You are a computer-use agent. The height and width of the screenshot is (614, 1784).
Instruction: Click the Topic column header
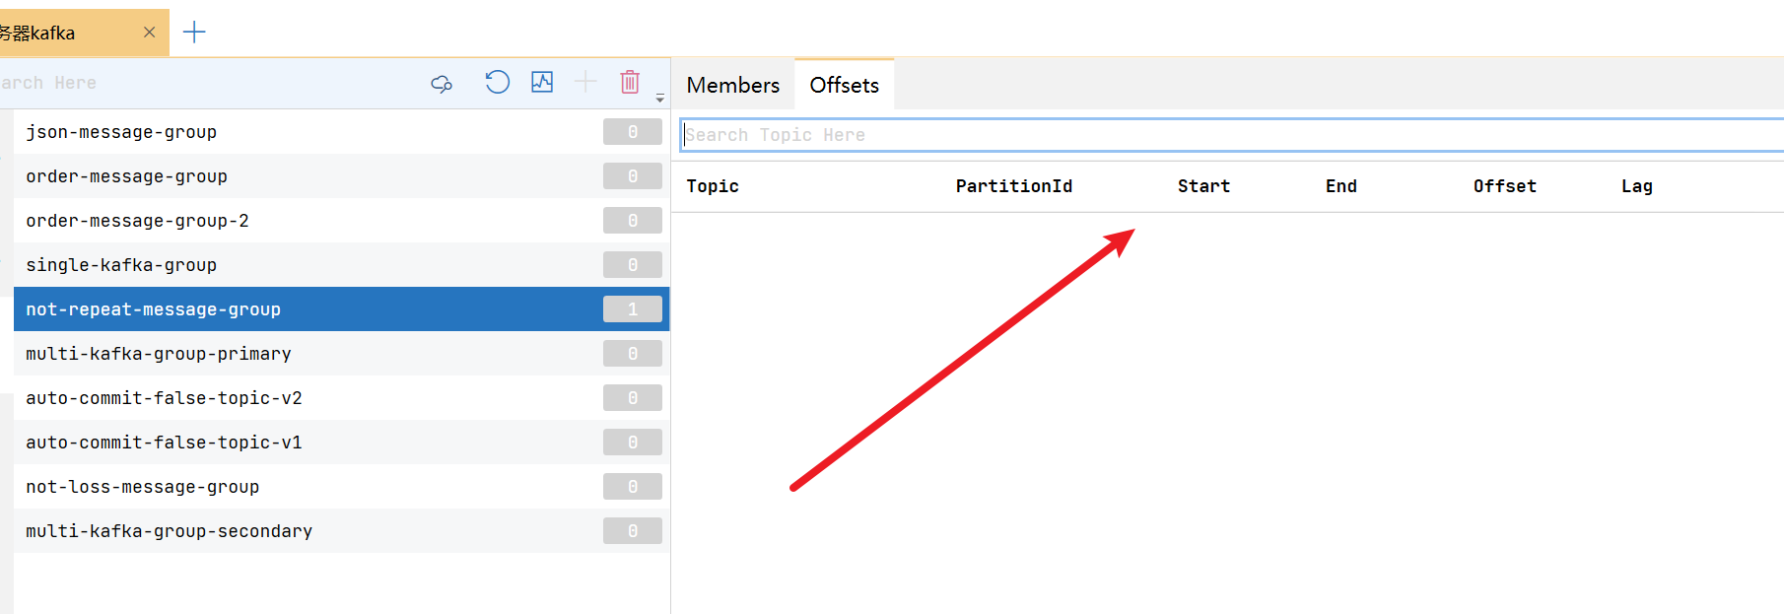tap(713, 186)
